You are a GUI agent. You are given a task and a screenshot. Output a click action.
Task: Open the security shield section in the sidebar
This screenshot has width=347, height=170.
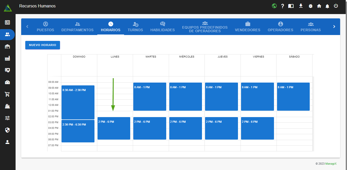click(x=7, y=130)
